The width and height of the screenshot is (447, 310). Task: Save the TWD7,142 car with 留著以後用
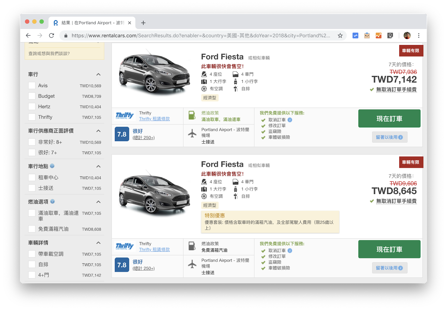389,137
